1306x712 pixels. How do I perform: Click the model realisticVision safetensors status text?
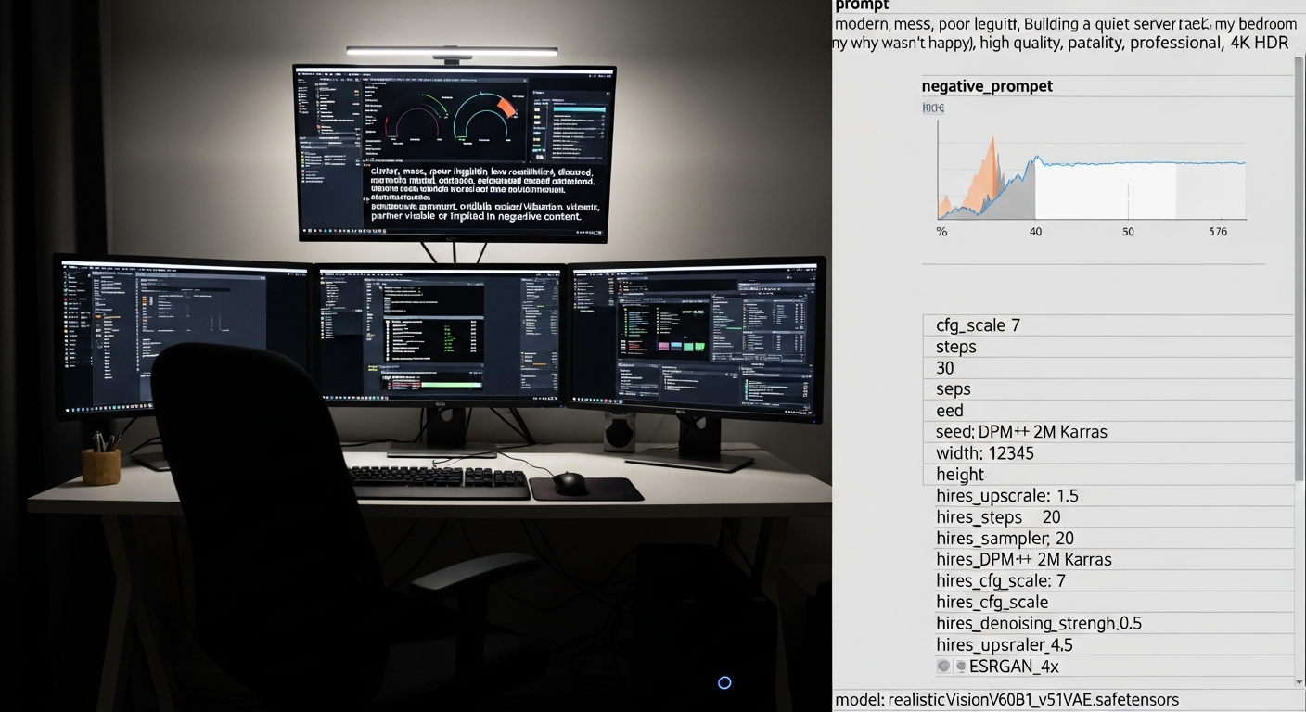[x=1006, y=700]
